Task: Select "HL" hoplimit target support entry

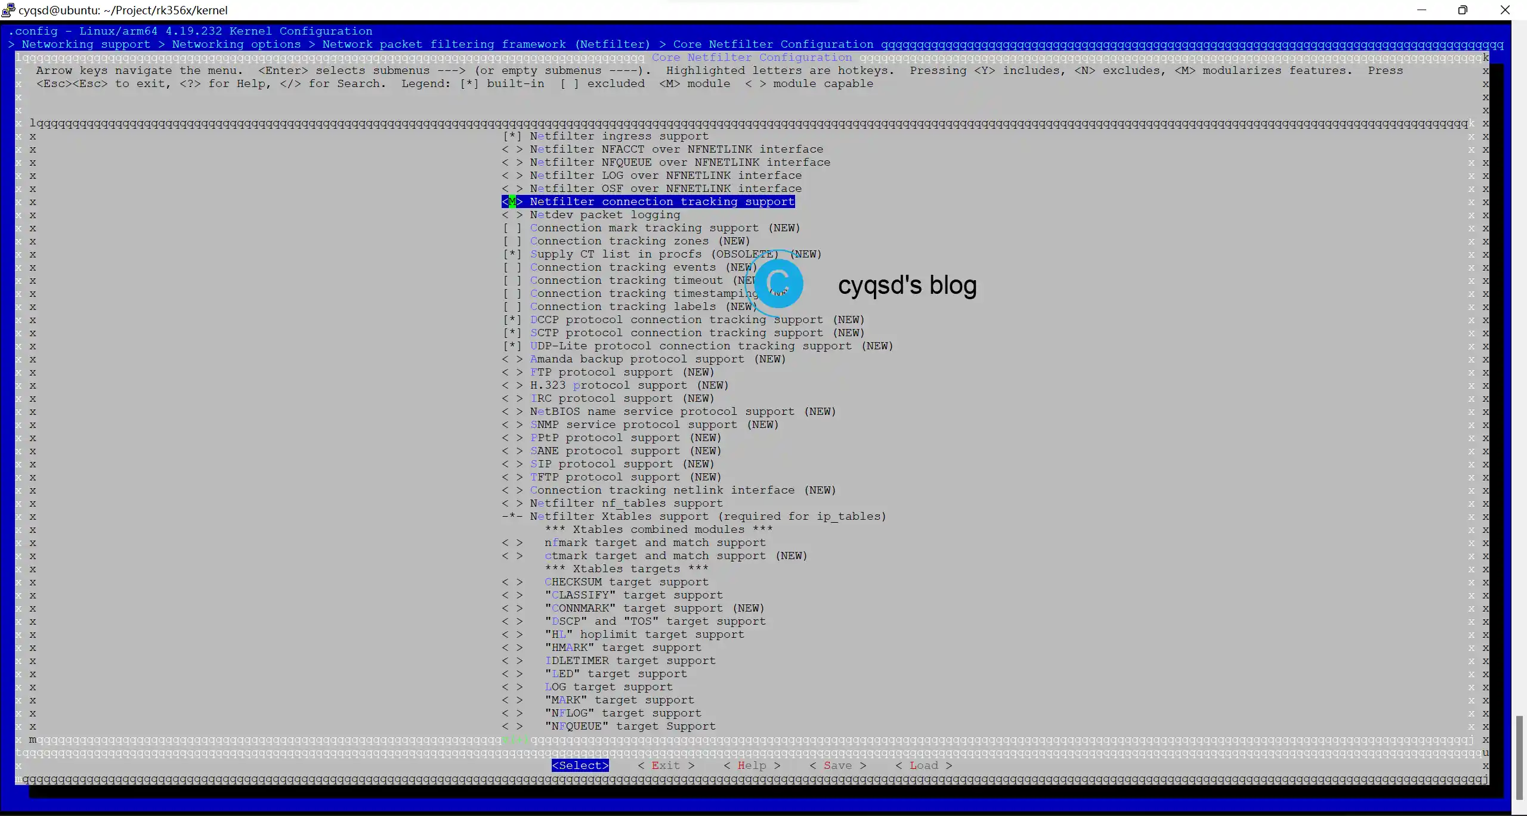Action: point(623,634)
